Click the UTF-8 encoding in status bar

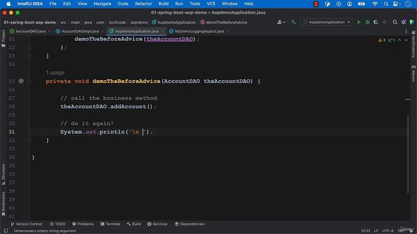388,231
